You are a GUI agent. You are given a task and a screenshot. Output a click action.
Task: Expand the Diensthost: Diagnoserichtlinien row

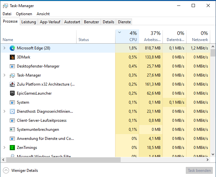(5, 111)
